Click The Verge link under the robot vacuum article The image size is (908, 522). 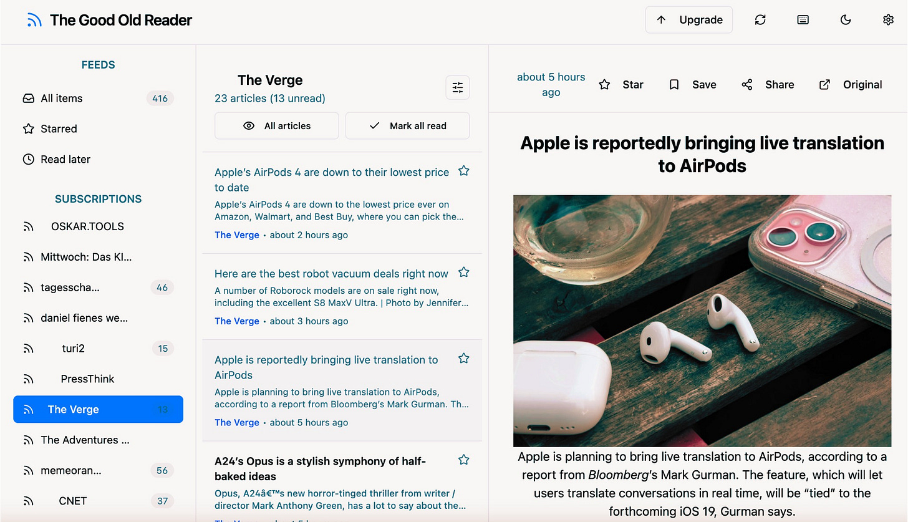(237, 321)
